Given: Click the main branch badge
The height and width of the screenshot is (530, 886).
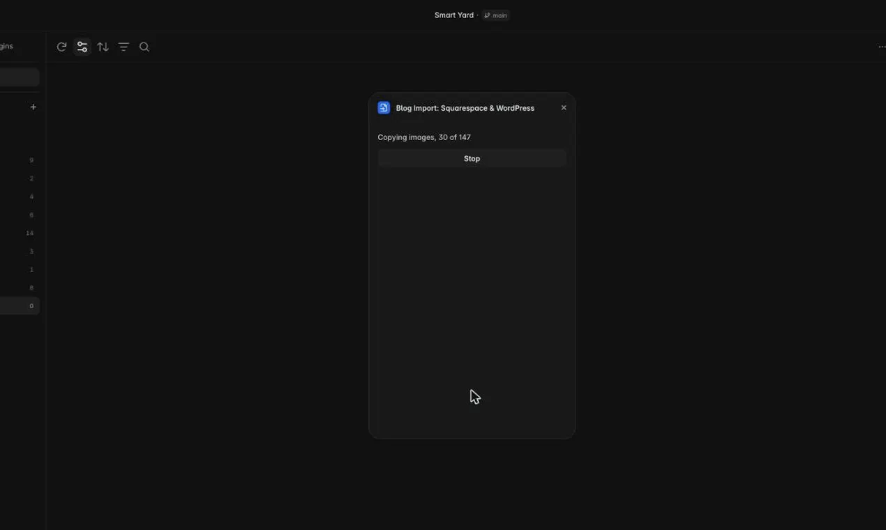Looking at the screenshot, I should pos(496,15).
